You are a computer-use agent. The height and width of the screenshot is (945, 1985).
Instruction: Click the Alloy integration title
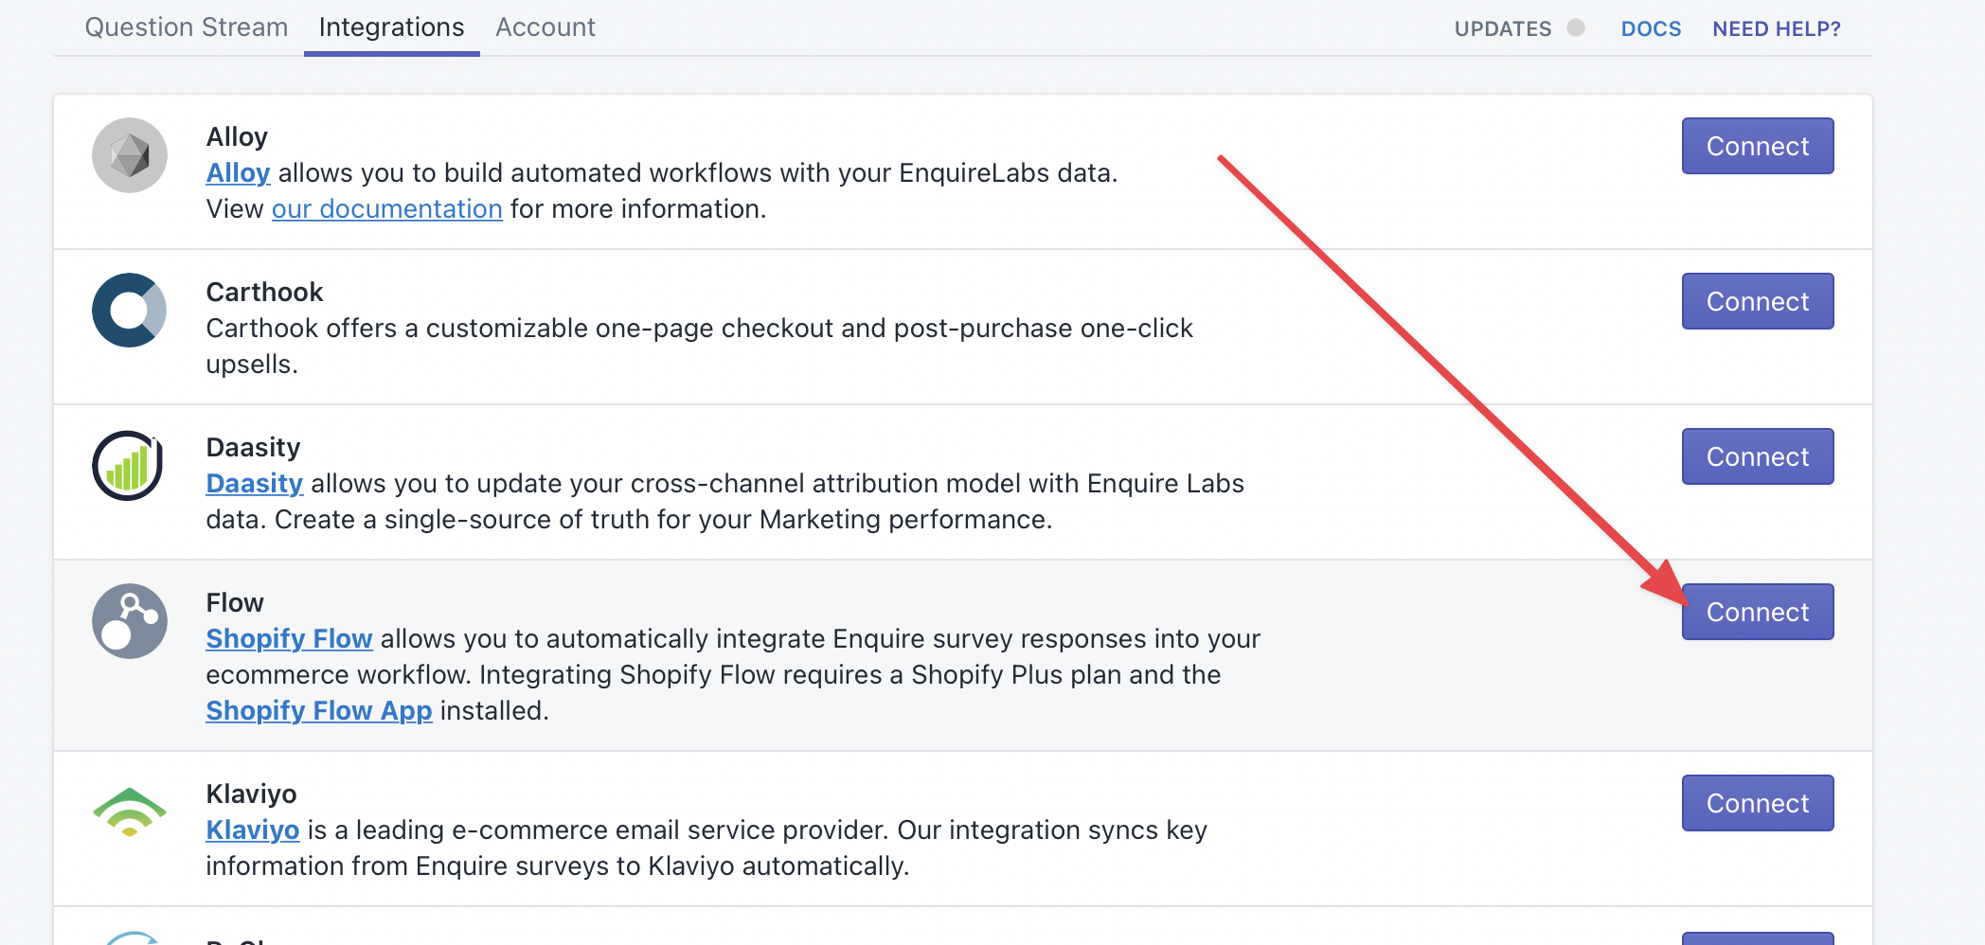coord(237,137)
